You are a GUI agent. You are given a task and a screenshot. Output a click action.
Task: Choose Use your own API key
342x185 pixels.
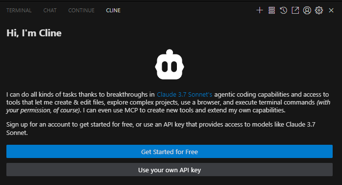click(x=170, y=170)
